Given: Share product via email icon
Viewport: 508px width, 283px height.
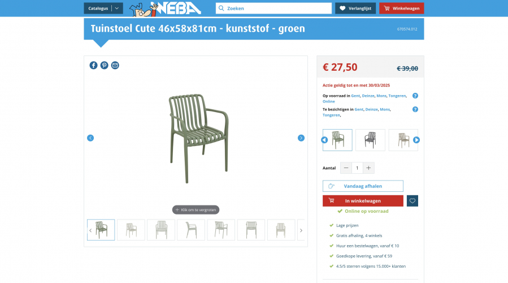Looking at the screenshot, I should click(x=115, y=65).
